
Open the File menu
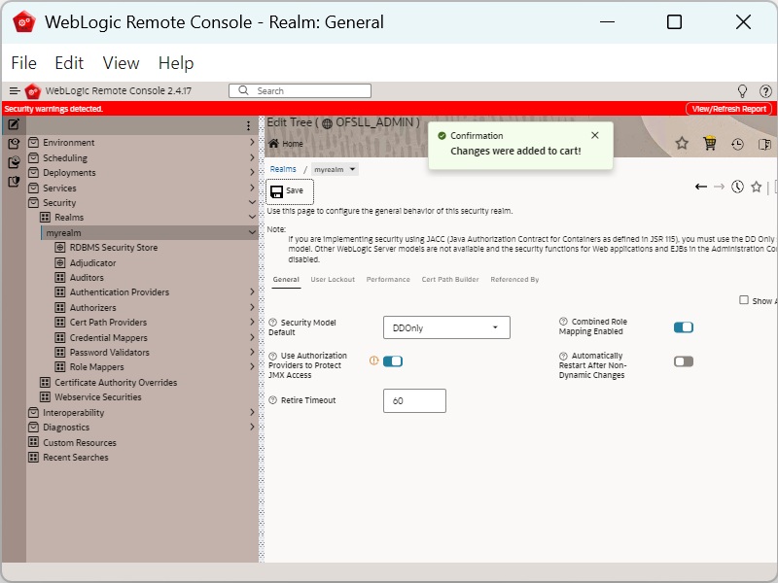click(23, 63)
